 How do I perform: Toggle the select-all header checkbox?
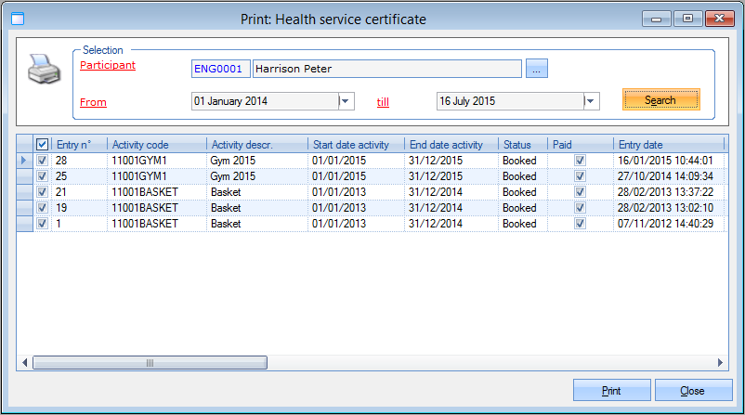coord(42,144)
